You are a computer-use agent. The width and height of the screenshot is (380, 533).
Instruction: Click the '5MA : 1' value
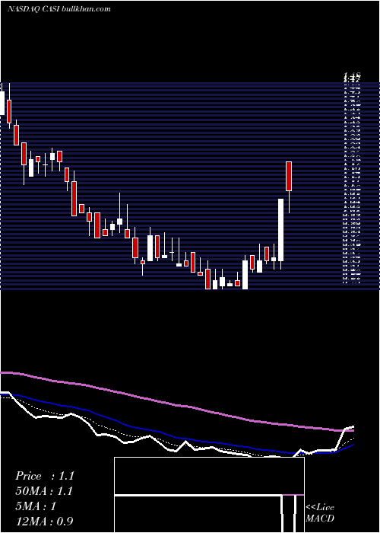coord(36,506)
